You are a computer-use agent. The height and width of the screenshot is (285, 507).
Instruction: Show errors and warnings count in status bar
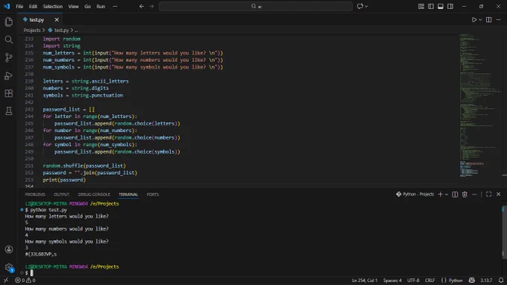click(25, 281)
